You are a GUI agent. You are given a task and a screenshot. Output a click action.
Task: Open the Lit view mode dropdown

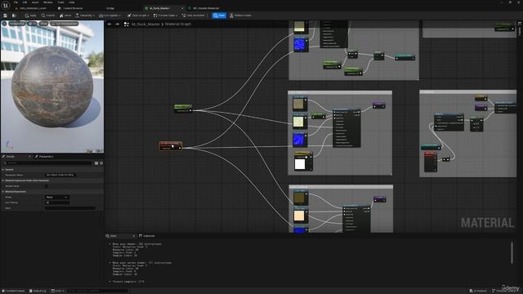tap(33, 24)
